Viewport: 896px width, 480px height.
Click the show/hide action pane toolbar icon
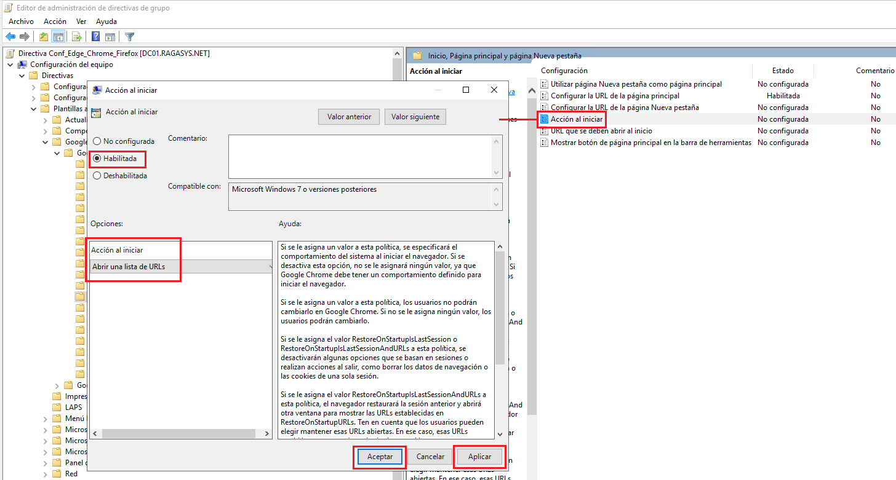click(111, 36)
